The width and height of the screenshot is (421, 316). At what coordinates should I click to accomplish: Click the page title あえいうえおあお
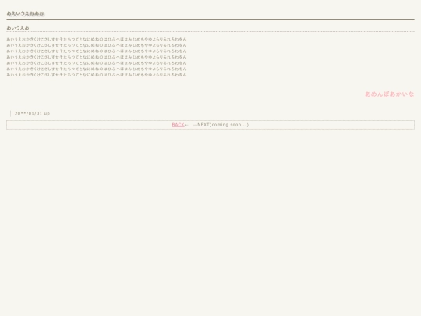tap(25, 13)
